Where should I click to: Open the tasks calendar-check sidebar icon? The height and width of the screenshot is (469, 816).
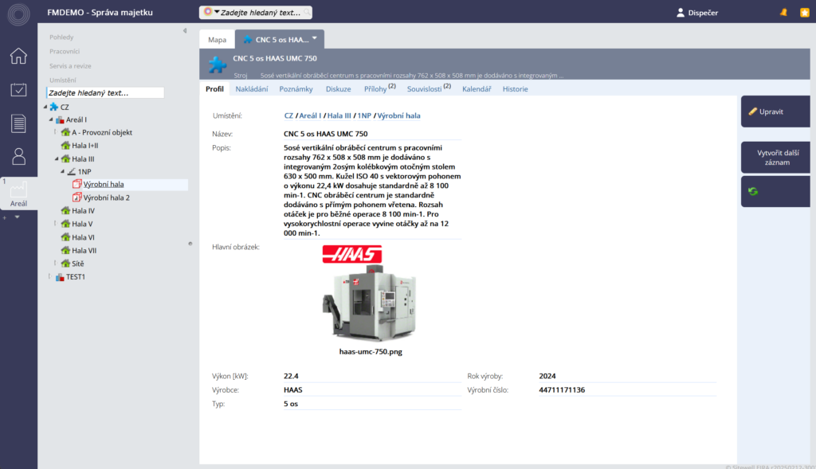pyautogui.click(x=18, y=89)
